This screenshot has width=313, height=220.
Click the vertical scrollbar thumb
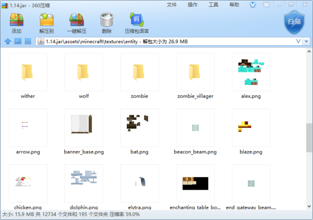point(309,138)
